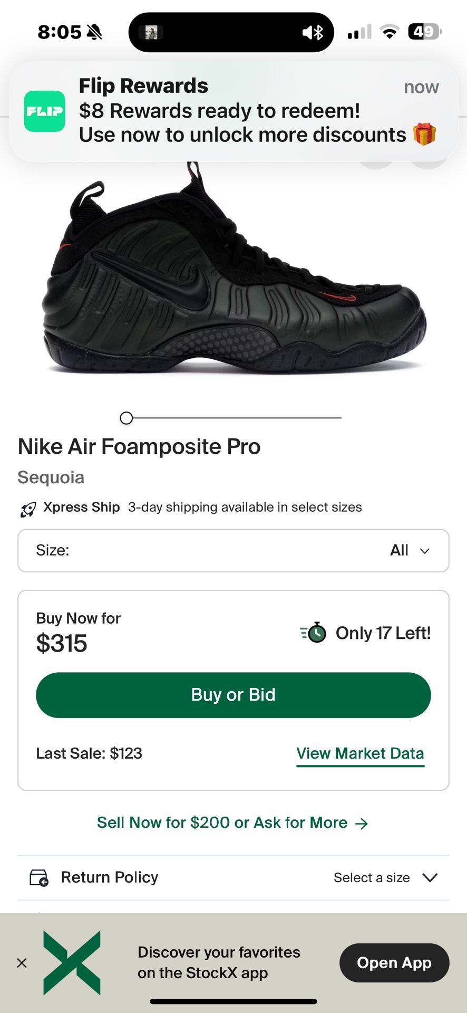Open the Size dropdown selector

coord(234,550)
